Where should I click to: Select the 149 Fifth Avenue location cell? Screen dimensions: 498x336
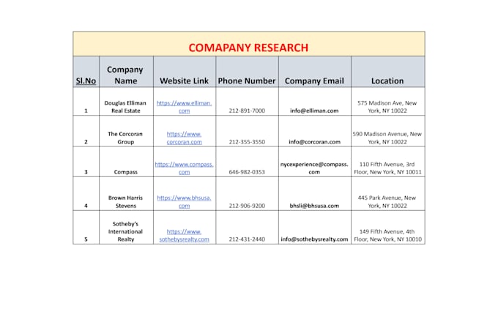click(388, 228)
